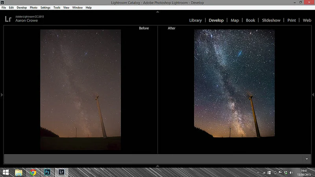Show hidden system tray icons
Screen dimensions: 315x177
[258, 173]
